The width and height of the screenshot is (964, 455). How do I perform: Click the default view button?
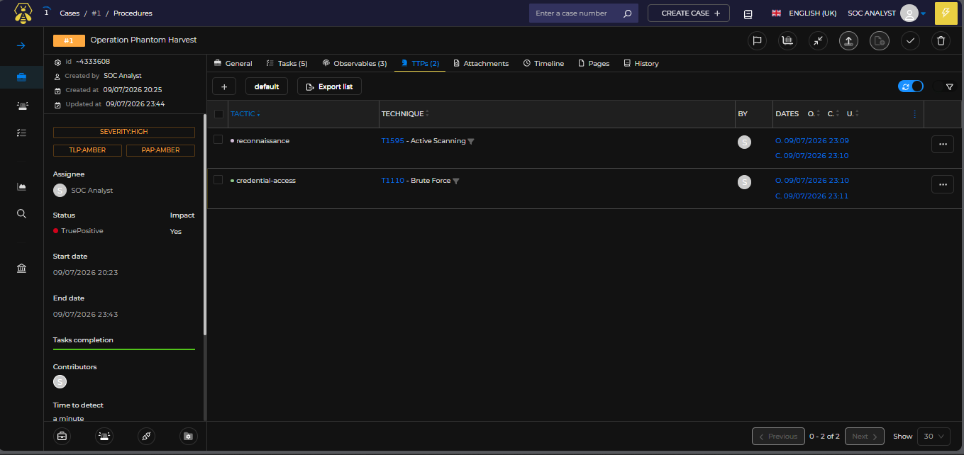pos(267,86)
